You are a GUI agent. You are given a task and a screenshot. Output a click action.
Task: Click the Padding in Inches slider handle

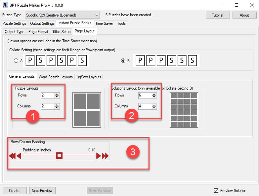pyautogui.click(x=59, y=156)
